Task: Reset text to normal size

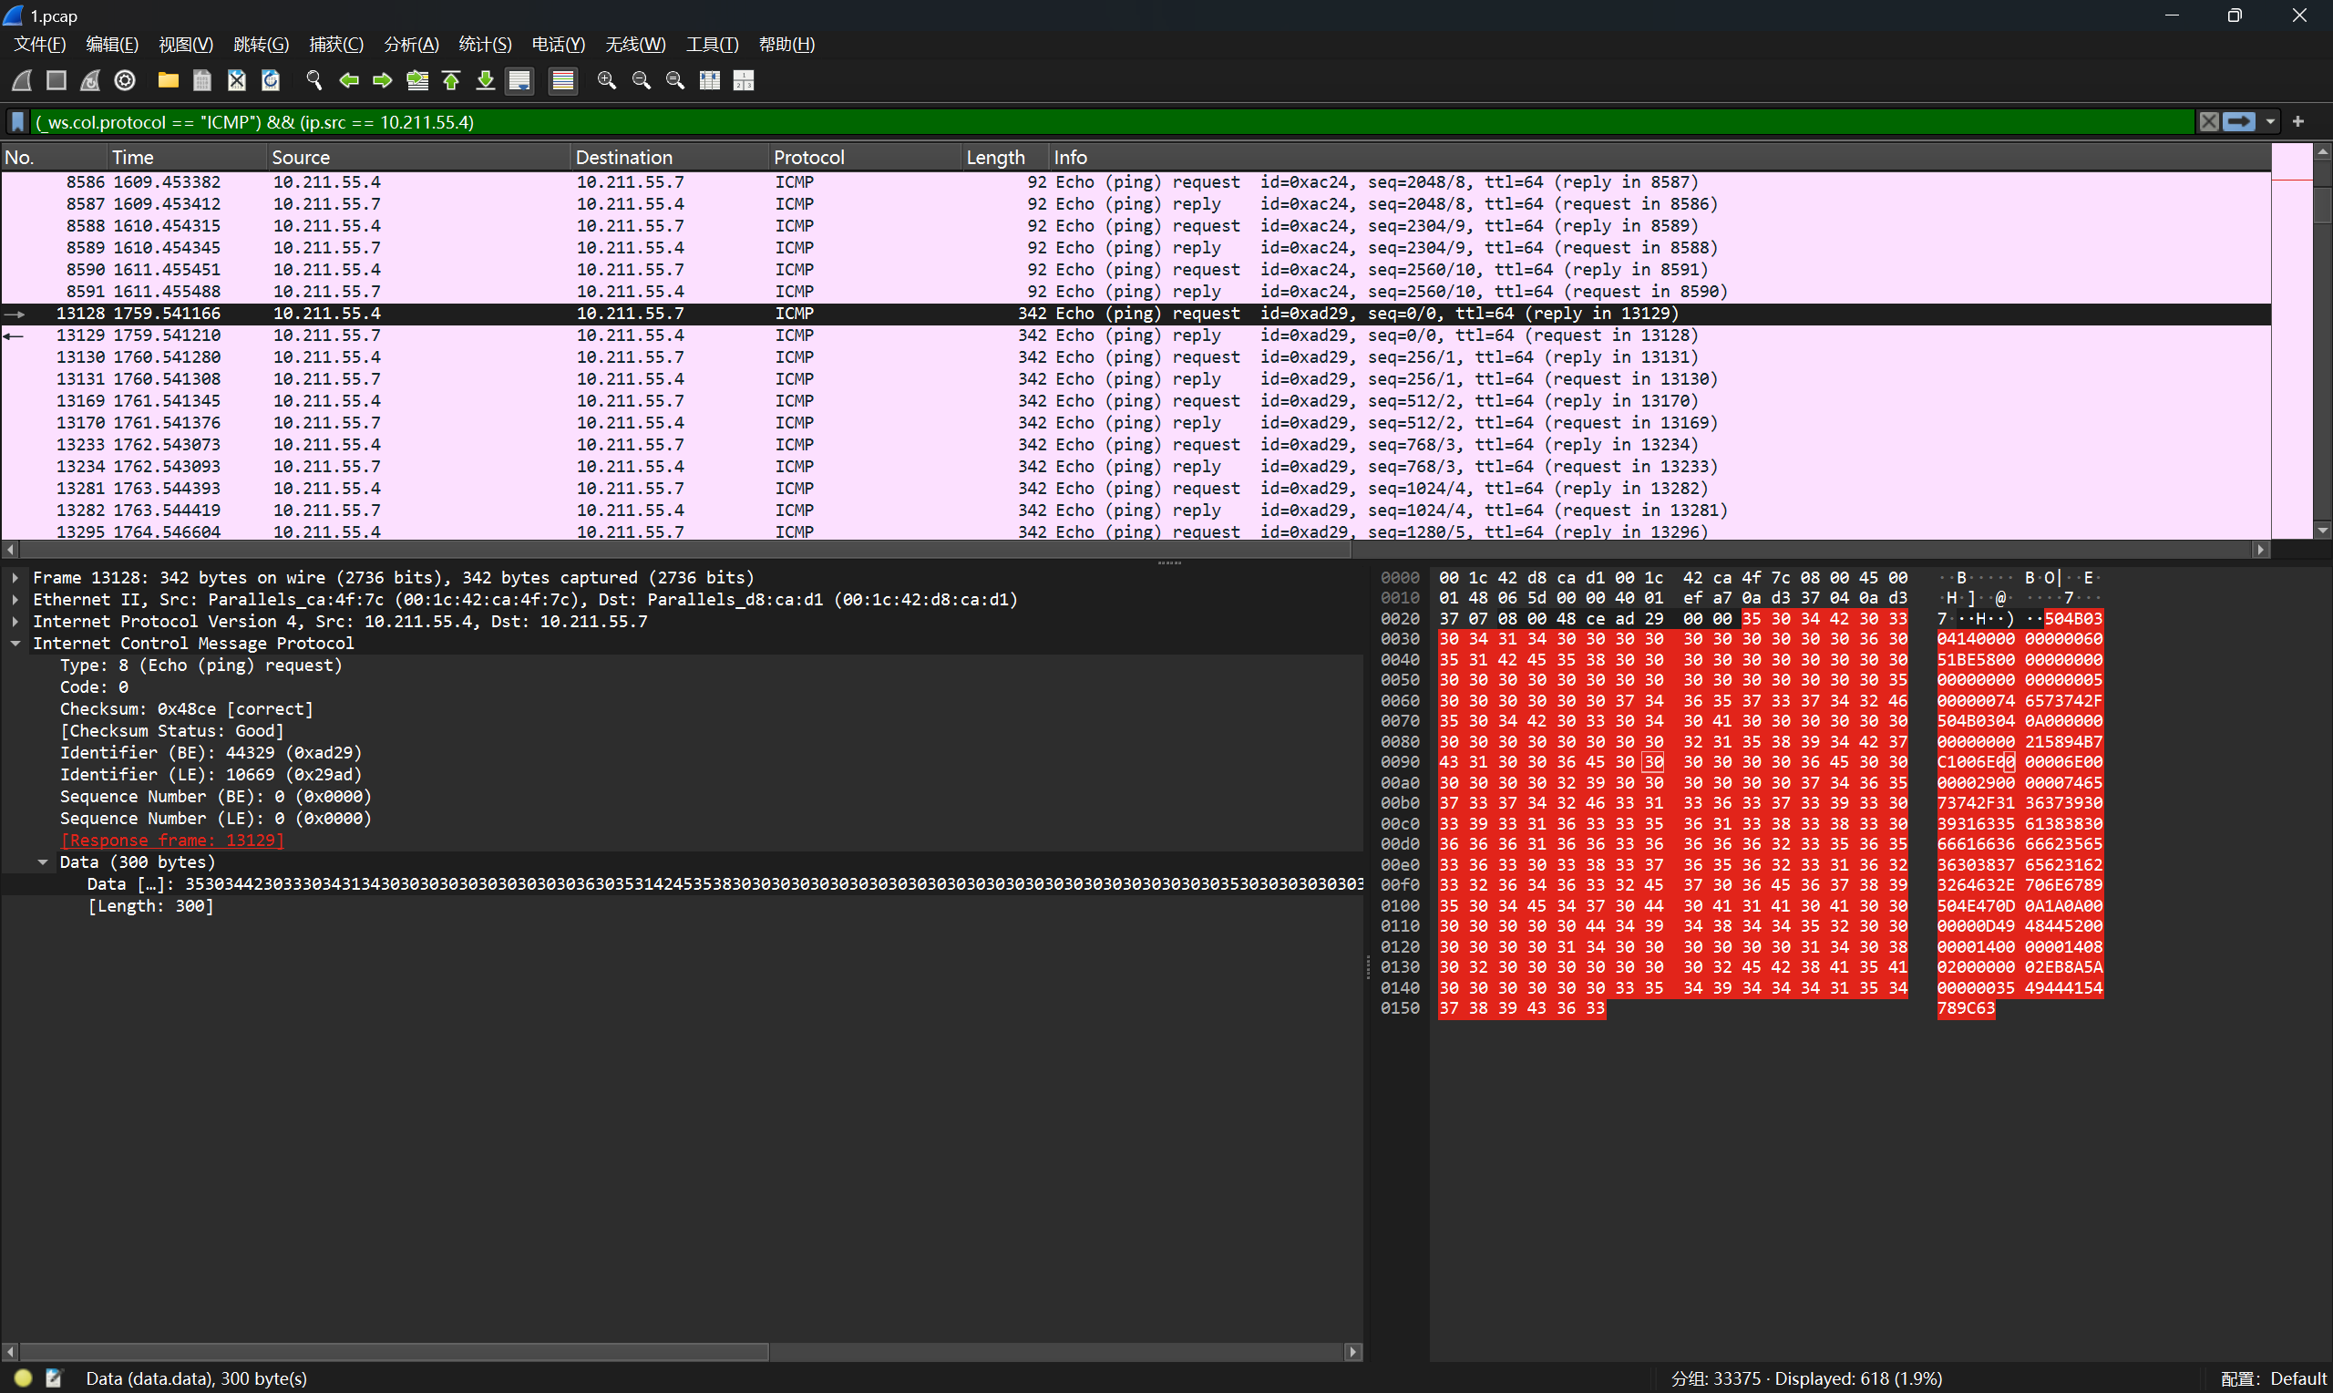Action: click(675, 81)
